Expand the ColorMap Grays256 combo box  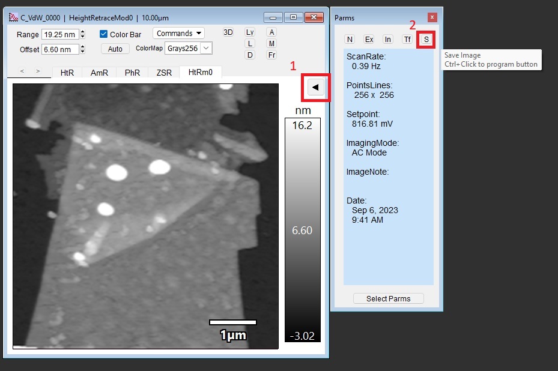205,48
